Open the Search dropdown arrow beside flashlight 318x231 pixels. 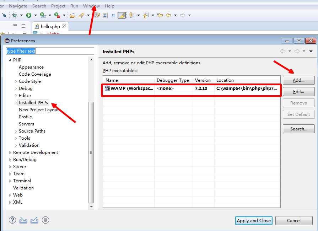(x=88, y=15)
